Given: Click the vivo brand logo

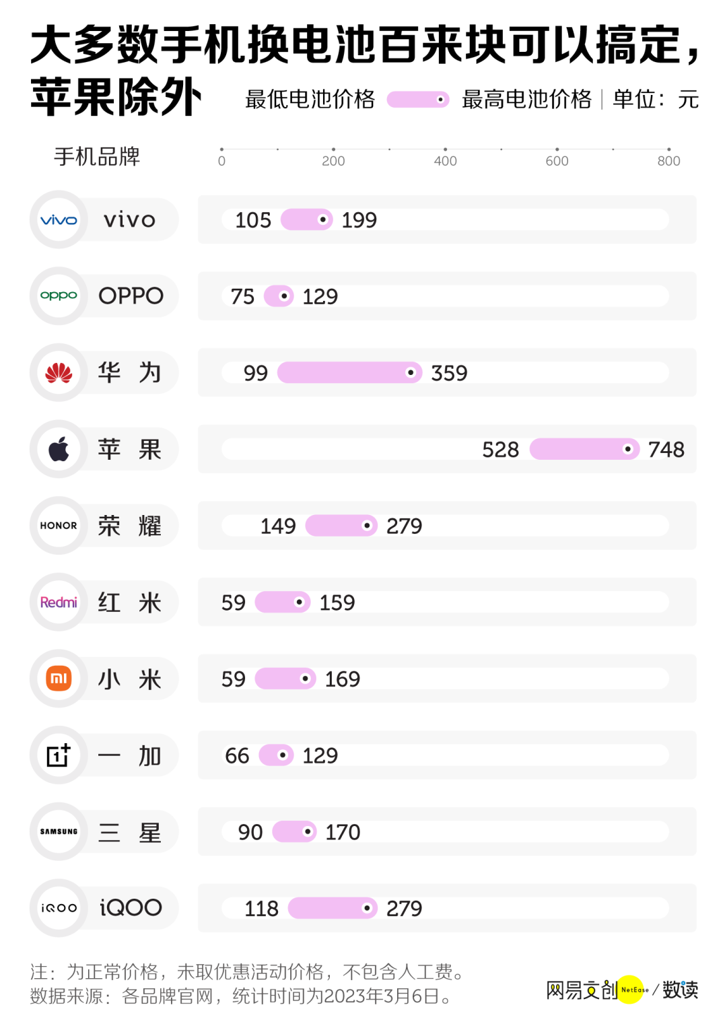Looking at the screenshot, I should click(59, 220).
